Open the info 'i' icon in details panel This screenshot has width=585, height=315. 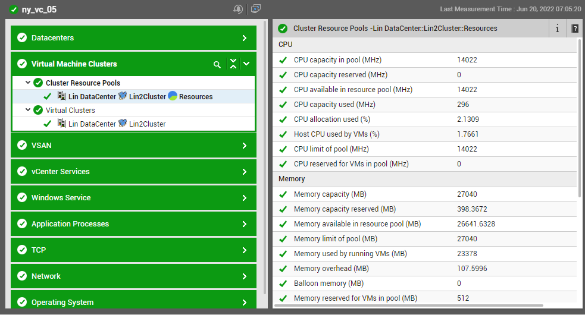pos(558,29)
